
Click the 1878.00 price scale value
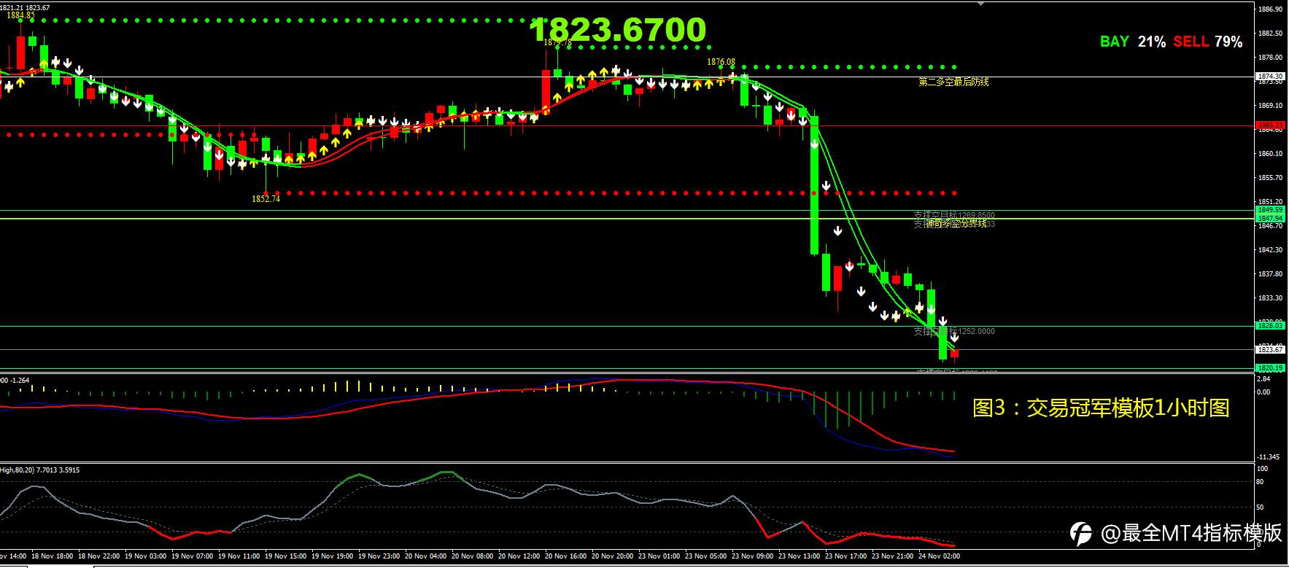coord(1270,58)
